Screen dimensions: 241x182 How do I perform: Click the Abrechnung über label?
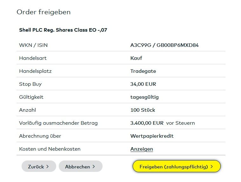(x=40, y=136)
